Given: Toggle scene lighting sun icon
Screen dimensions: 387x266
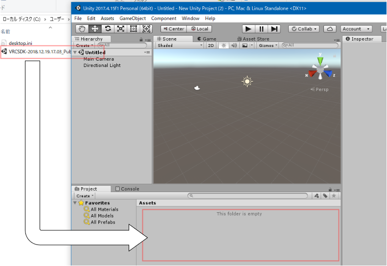Looking at the screenshot, I should click(224, 45).
